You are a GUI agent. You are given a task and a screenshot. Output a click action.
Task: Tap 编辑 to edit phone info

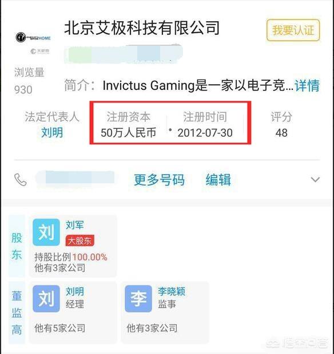[218, 180]
